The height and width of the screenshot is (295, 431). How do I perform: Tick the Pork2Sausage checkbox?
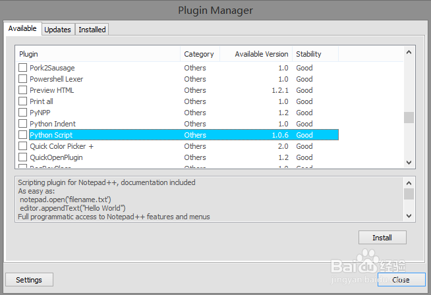(x=22, y=68)
